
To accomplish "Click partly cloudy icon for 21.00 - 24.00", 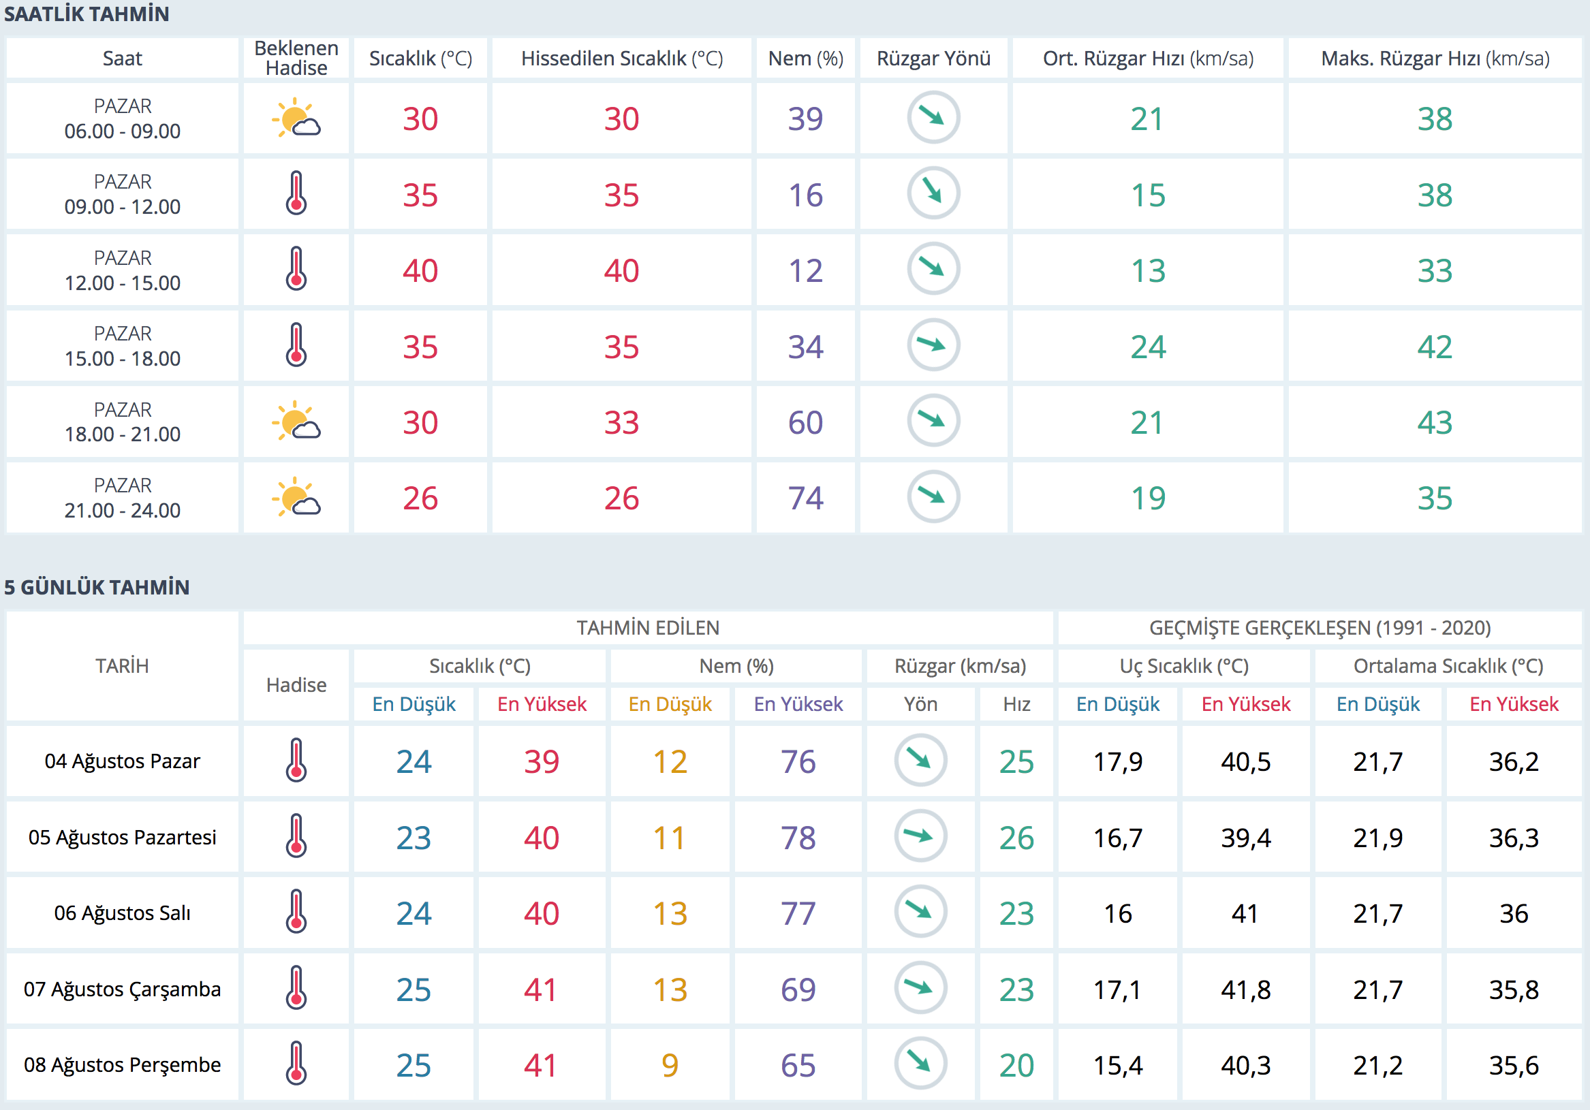I will pyautogui.click(x=296, y=497).
